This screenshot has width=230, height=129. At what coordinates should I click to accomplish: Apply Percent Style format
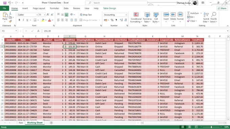pyautogui.click(x=112, y=20)
